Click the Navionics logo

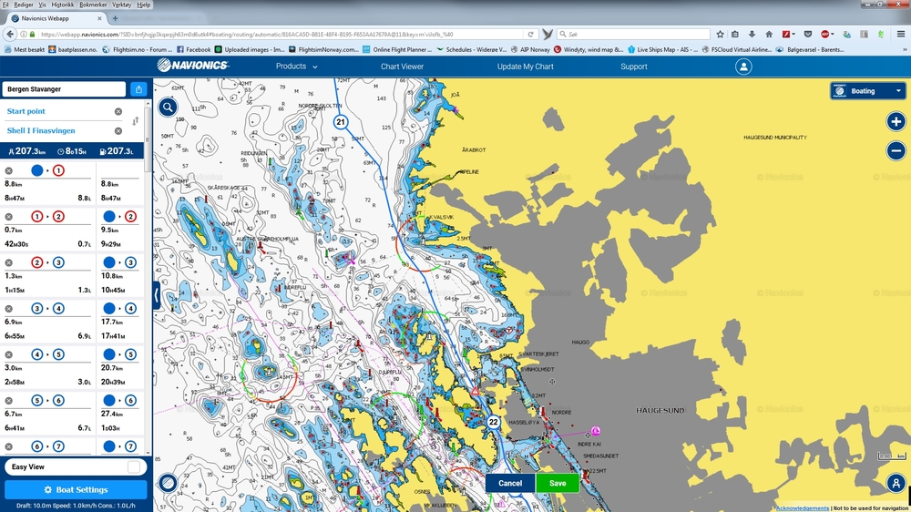coord(192,66)
